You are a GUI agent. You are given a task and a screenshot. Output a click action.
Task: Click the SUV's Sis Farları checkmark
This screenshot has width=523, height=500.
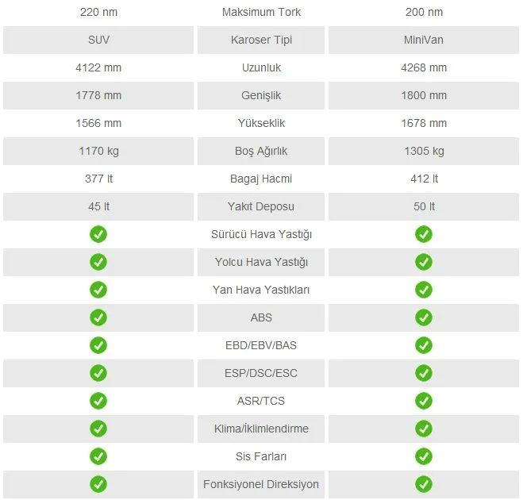click(x=98, y=456)
